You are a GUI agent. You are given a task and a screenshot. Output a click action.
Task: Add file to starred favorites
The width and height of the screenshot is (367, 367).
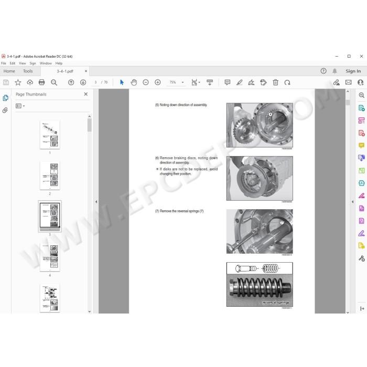point(18,82)
